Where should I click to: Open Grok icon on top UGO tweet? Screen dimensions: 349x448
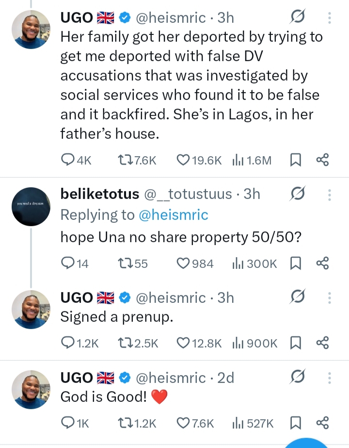298,17
